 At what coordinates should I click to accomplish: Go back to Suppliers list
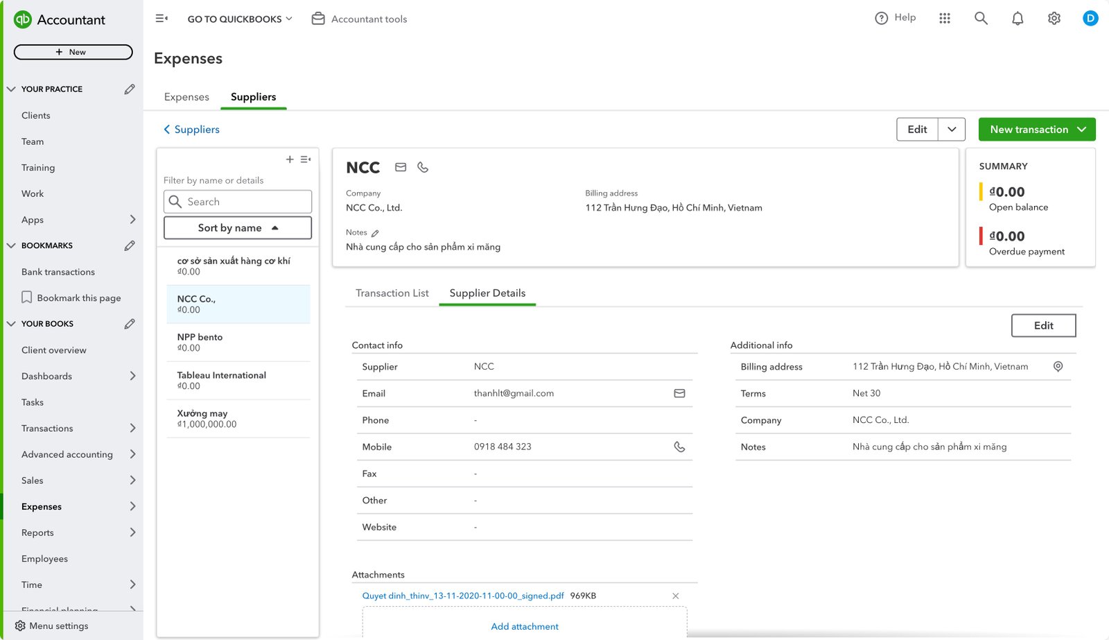tap(191, 130)
